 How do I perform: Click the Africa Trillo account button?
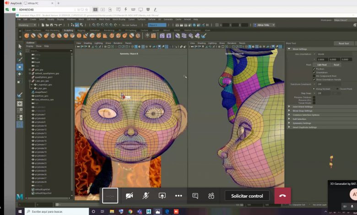(264, 25)
